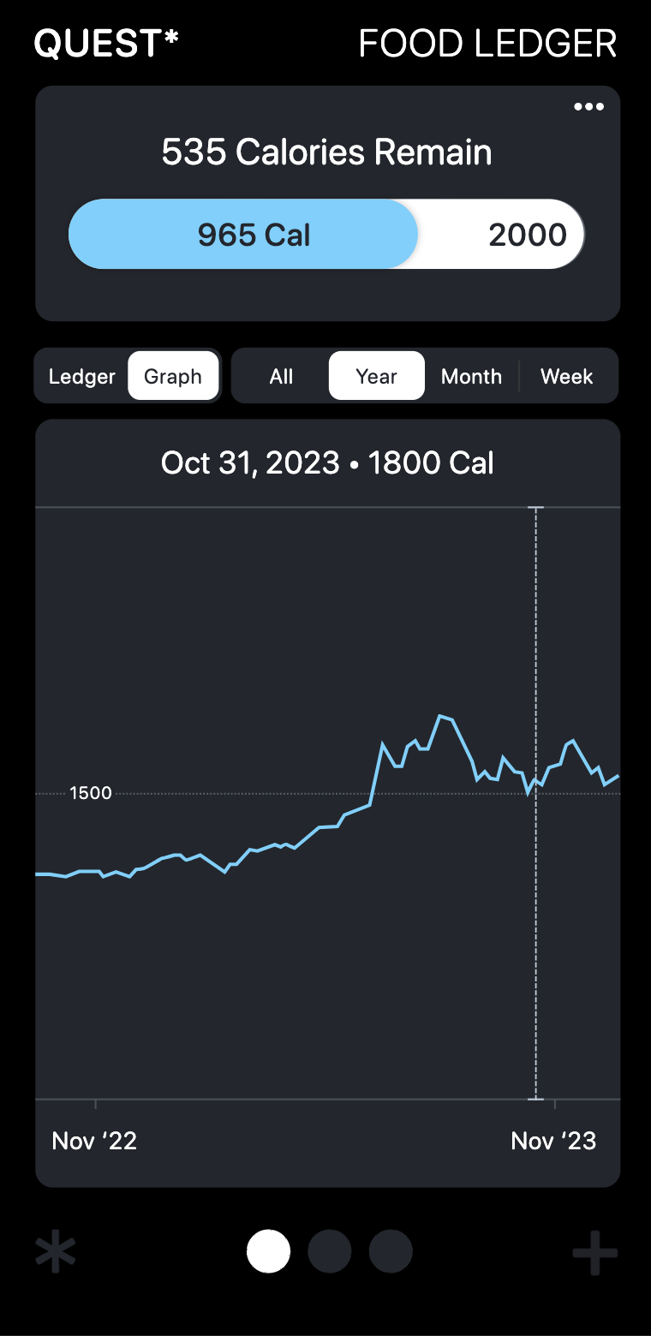651x1336 pixels.
Task: Switch graph to Week range
Action: tap(567, 376)
